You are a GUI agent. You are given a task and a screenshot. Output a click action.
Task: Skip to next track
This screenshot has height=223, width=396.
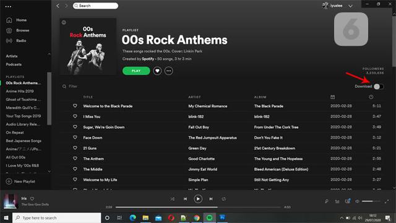pos(211,199)
